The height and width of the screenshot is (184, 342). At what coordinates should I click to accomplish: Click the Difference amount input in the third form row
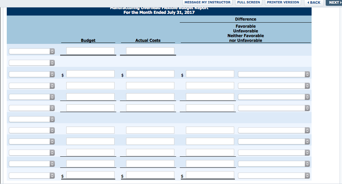coord(210,74)
